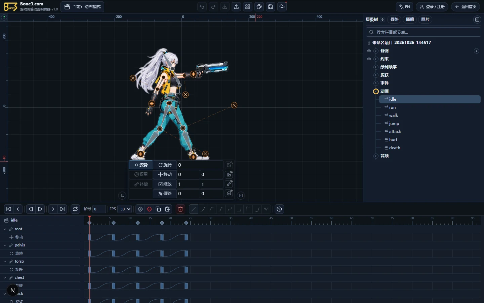The image size is (484, 303).
Task: Switch to the 骨骼 tab
Action: tap(395, 20)
